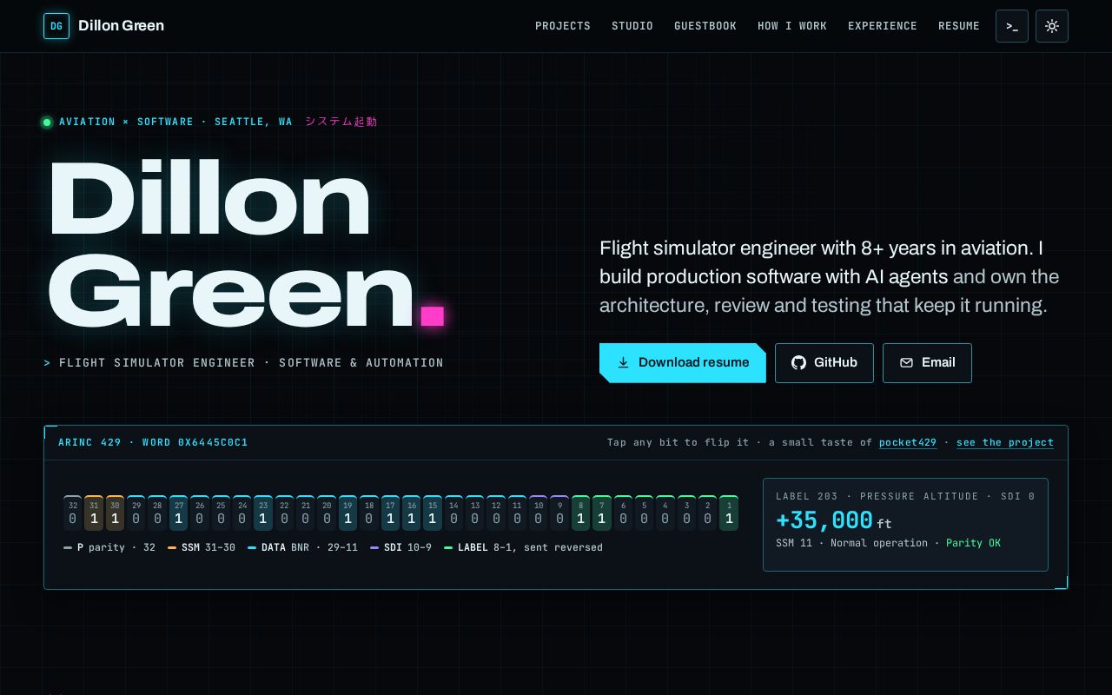1112x695 pixels.
Task: Flip SDI bit 9
Action: (559, 513)
